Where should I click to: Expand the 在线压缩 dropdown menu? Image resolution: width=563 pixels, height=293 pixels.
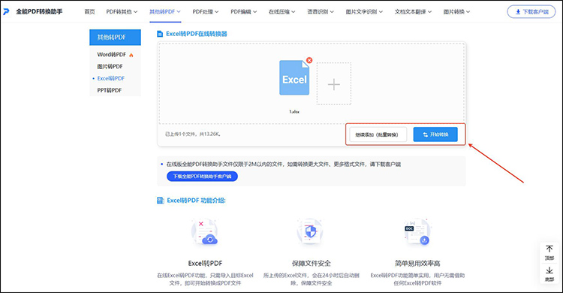tap(281, 11)
